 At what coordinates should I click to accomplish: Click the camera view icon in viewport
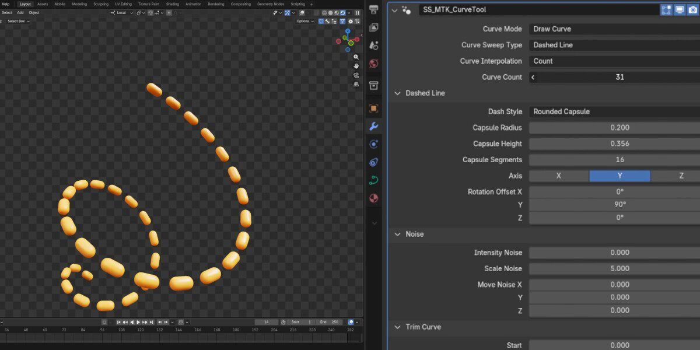356,75
